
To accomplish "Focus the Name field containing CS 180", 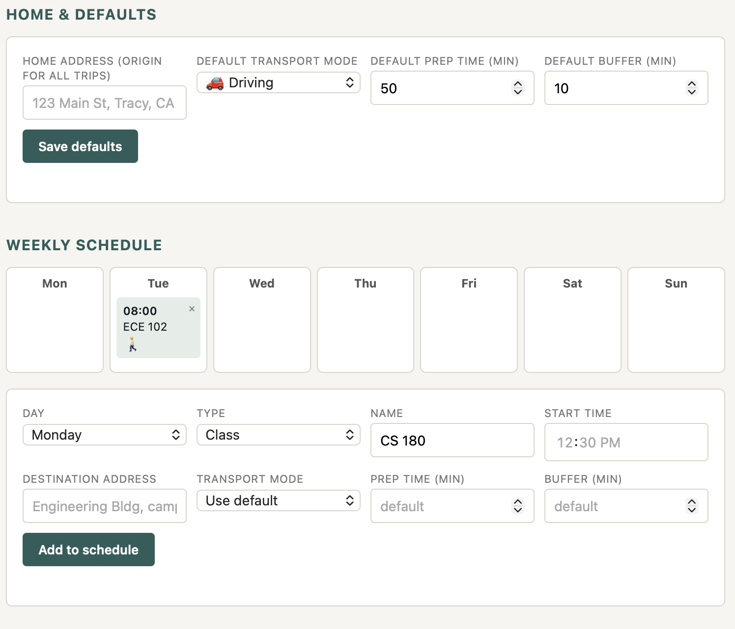I will (x=452, y=440).
